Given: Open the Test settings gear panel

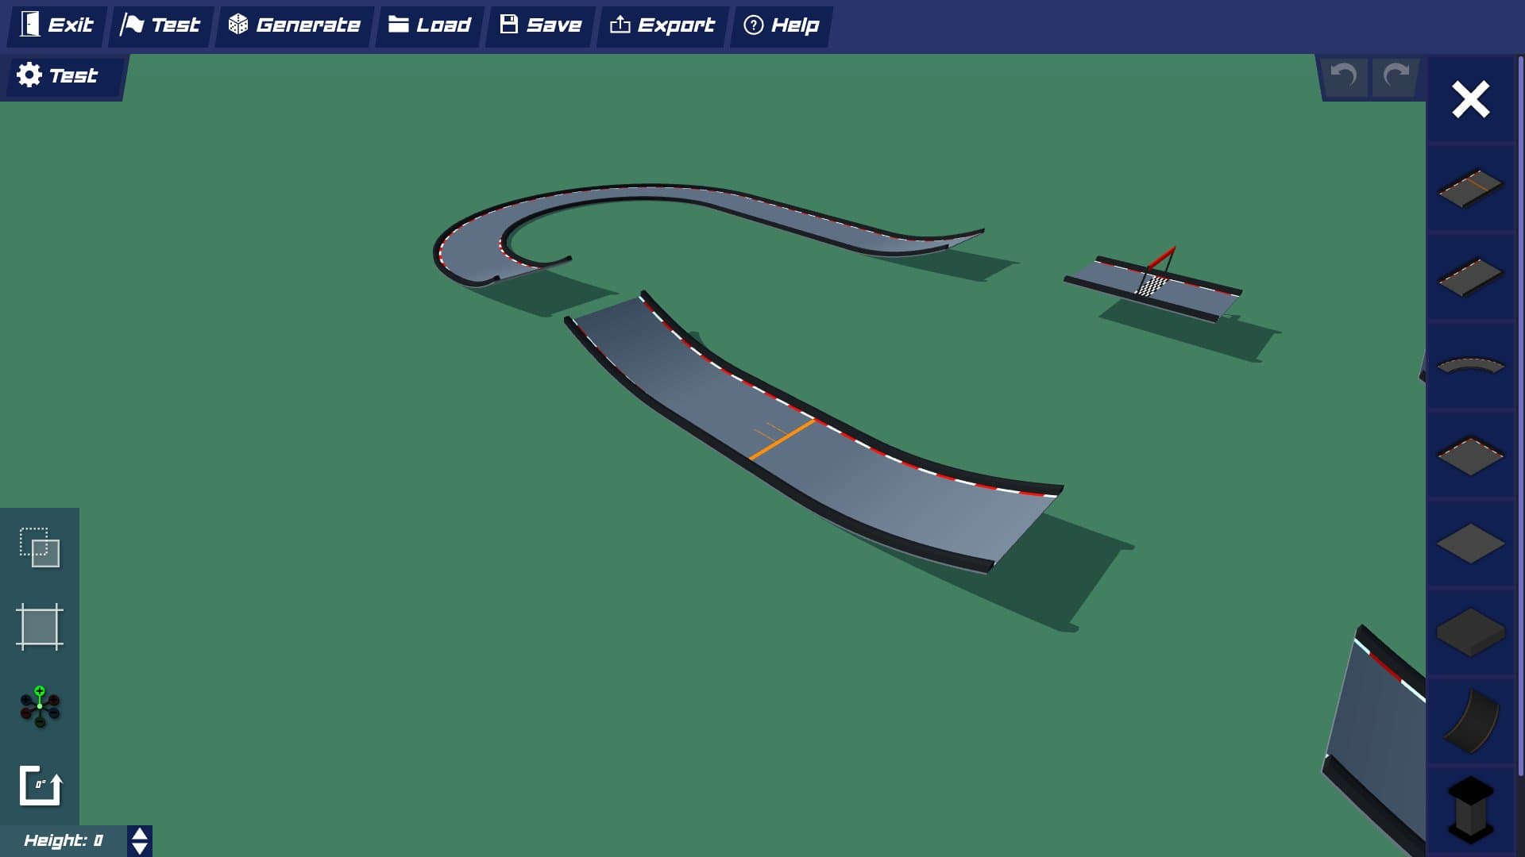Looking at the screenshot, I should click(57, 76).
